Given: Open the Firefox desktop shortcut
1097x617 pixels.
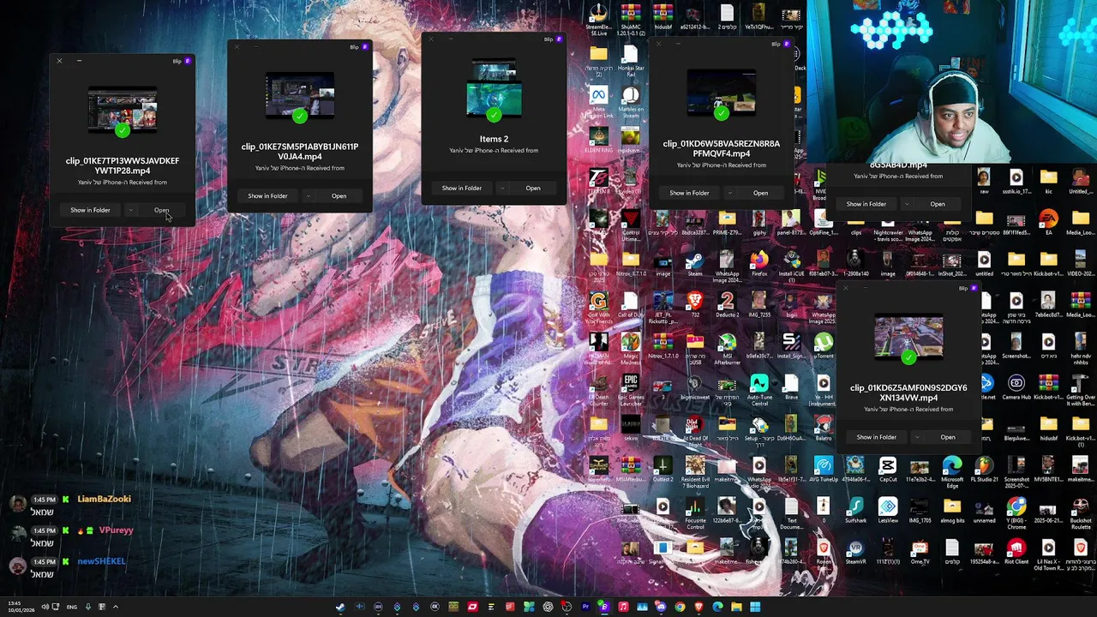Looking at the screenshot, I should point(759,263).
